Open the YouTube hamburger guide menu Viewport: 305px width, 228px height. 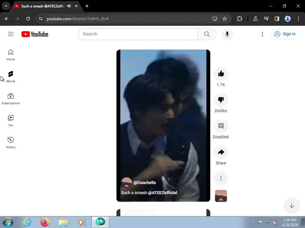pyautogui.click(x=11, y=34)
